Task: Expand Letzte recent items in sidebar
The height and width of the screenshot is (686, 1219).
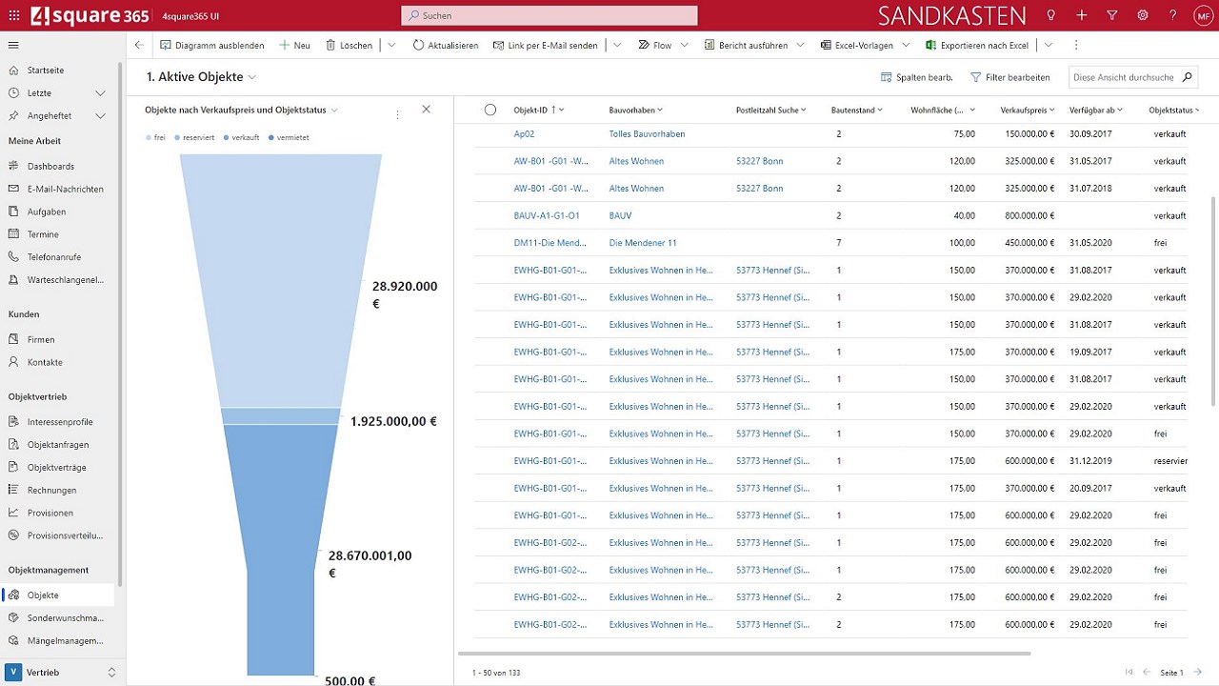Action: click(100, 93)
